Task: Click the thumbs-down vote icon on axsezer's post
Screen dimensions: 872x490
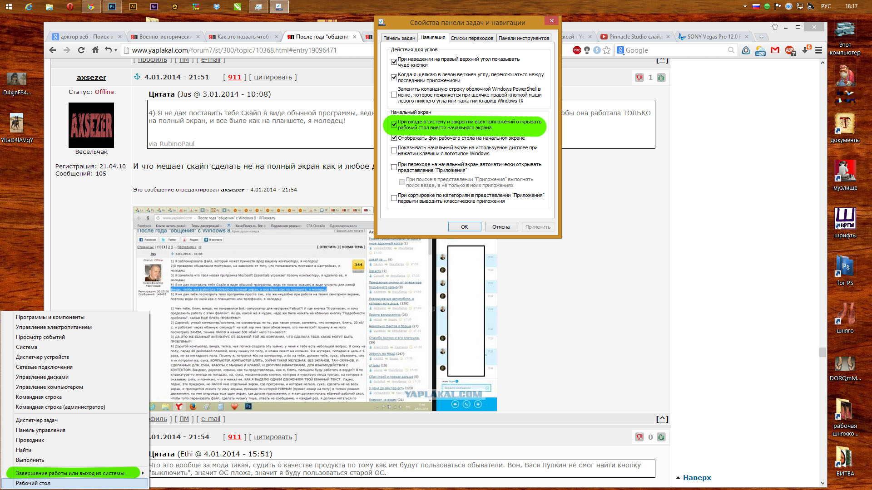Action: [x=639, y=78]
